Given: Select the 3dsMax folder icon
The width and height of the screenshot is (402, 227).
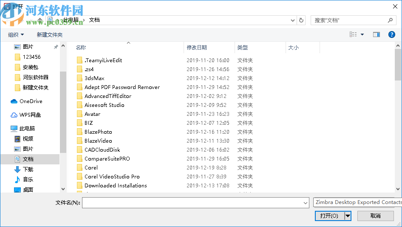Looking at the screenshot, I should pyautogui.click(x=79, y=78).
